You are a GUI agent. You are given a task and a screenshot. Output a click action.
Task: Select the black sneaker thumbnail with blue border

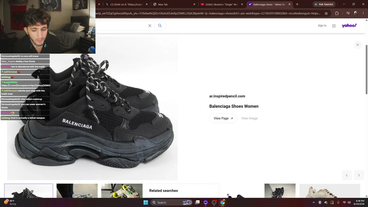click(28, 191)
